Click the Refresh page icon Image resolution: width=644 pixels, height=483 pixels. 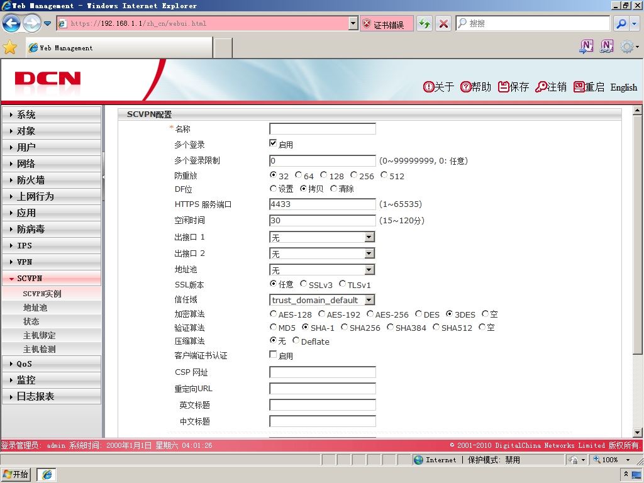tap(425, 24)
